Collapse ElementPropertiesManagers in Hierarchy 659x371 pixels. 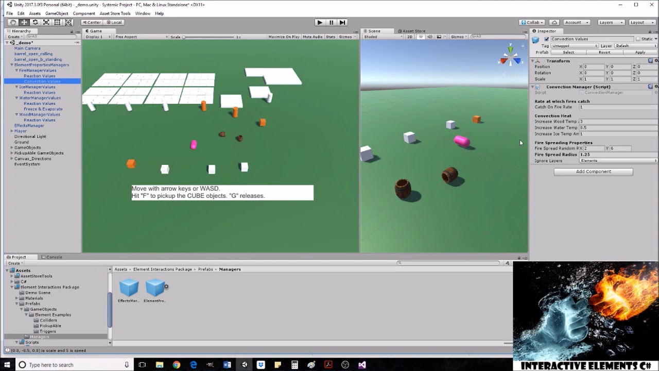pos(12,65)
